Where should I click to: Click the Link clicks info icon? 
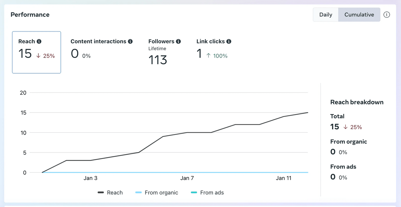coord(229,41)
